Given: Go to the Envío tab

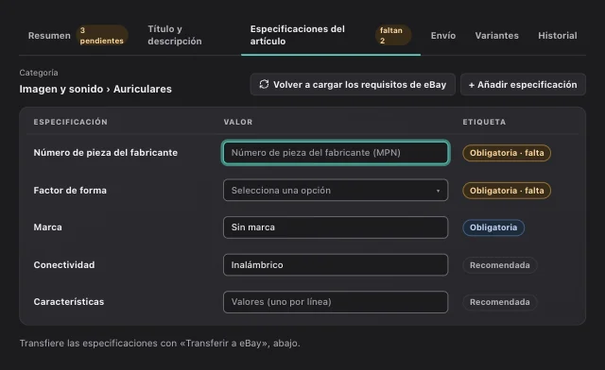Looking at the screenshot, I should tap(443, 36).
